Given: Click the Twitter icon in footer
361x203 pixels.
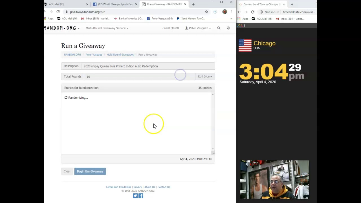Looking at the screenshot, I should tap(135, 196).
